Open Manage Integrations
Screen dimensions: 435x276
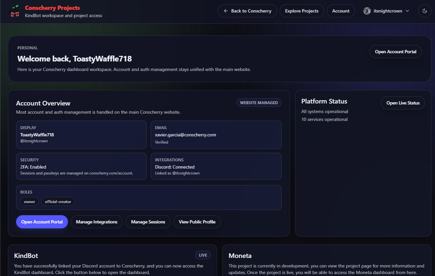pos(97,222)
